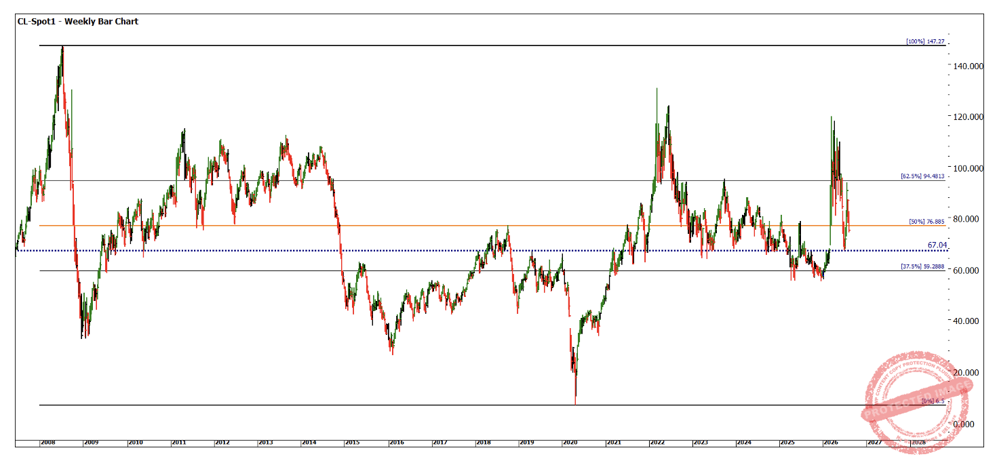Click the 2020 year label on time axis
The width and height of the screenshot is (997, 465).
[570, 442]
